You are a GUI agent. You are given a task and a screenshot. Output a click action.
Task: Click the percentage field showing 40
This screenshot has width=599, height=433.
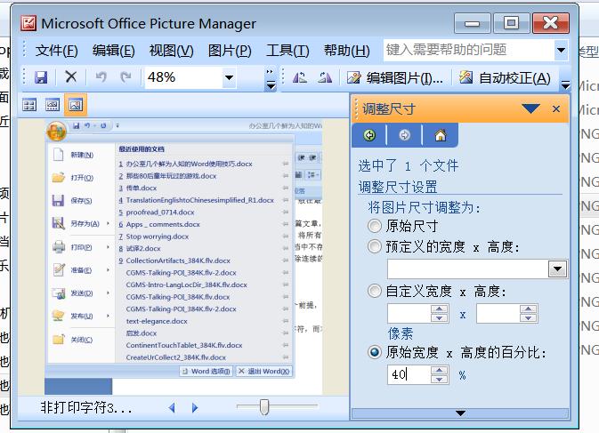409,374
